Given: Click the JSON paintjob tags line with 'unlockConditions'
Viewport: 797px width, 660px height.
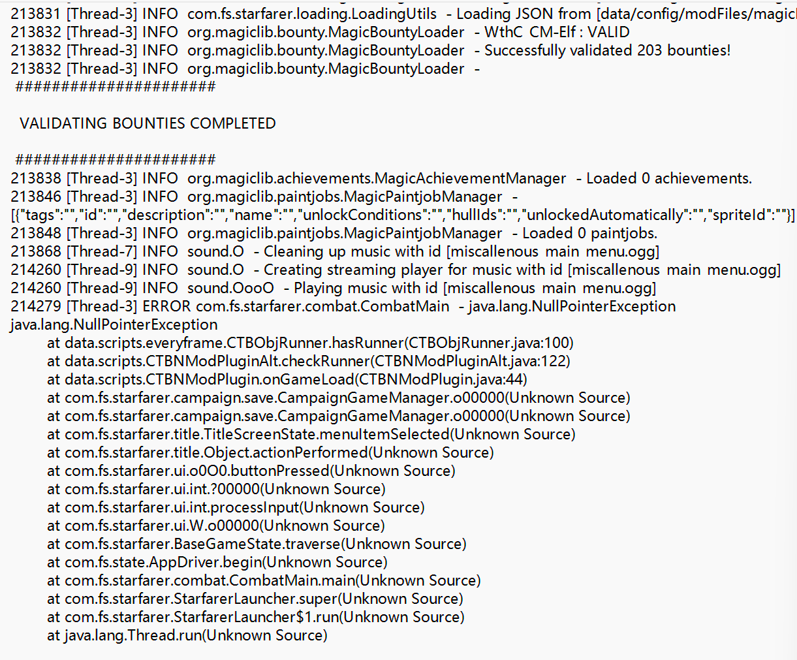Looking at the screenshot, I should pos(403,215).
